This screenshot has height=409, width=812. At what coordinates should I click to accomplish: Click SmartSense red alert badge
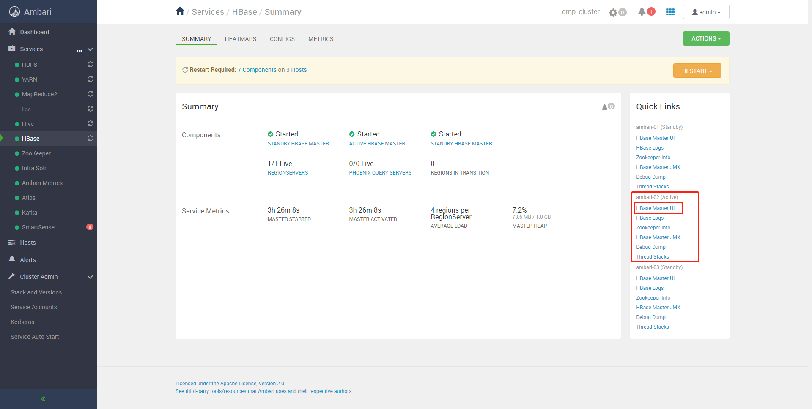coord(90,227)
